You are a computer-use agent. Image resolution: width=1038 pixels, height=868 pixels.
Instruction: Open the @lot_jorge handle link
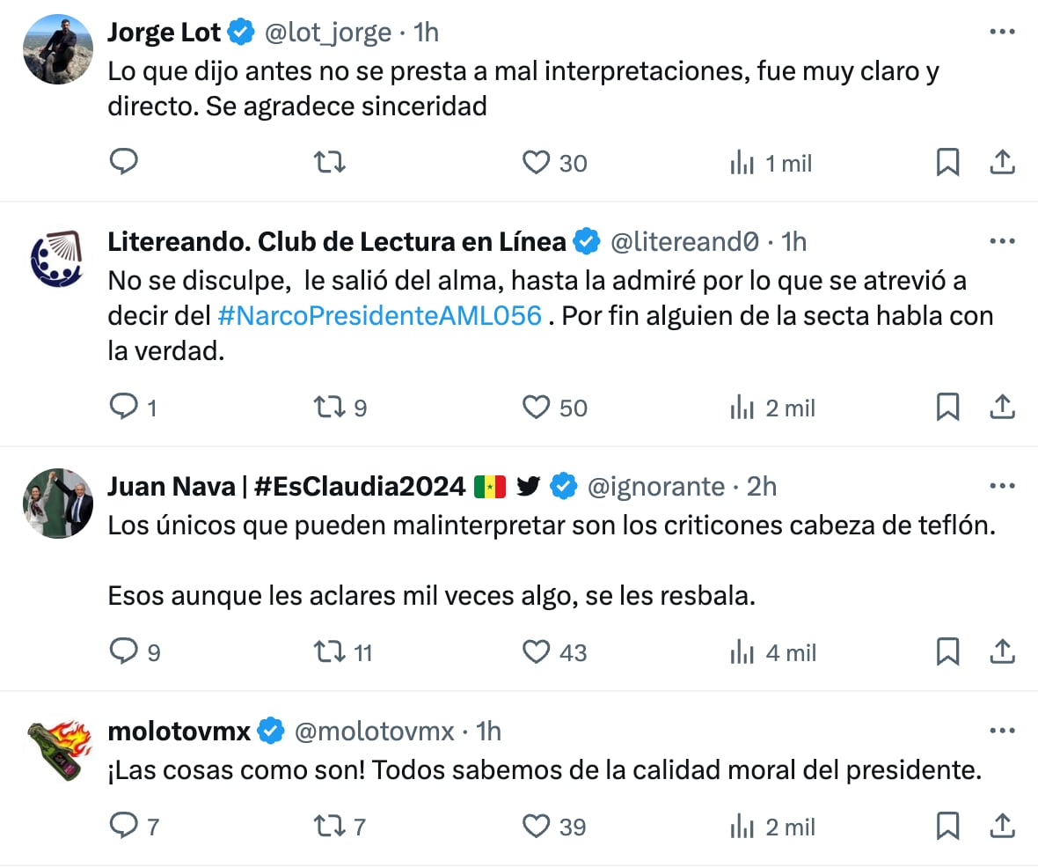coord(327,33)
